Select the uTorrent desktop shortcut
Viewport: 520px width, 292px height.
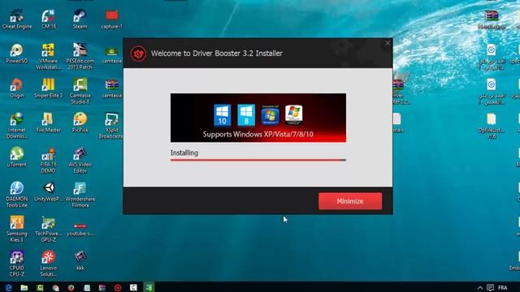coord(16,157)
